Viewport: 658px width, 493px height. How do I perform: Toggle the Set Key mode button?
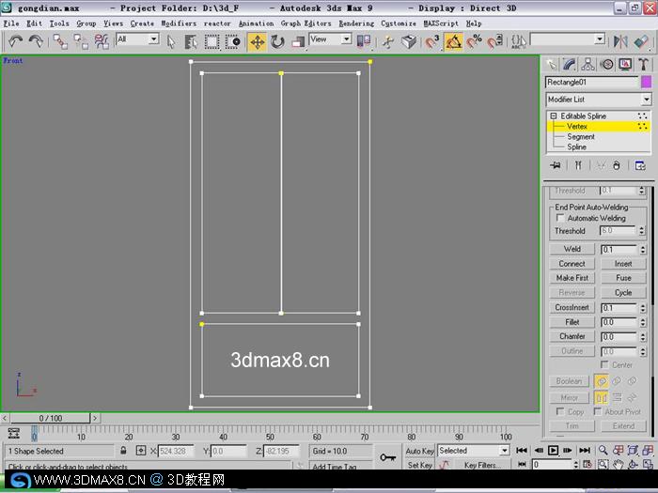coord(419,465)
